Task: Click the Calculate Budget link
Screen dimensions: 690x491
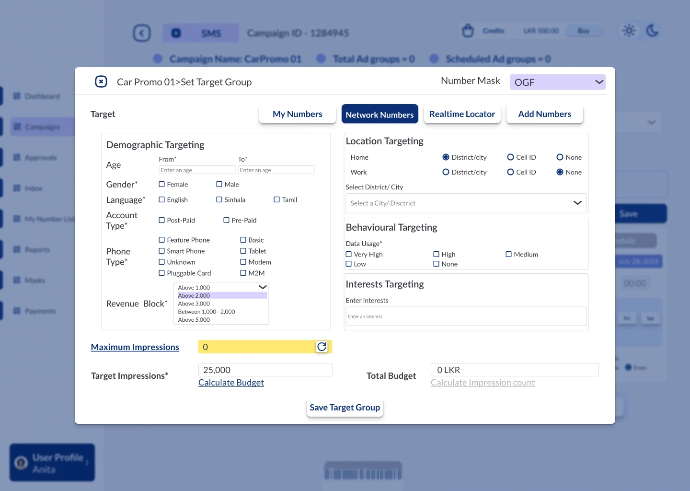Action: click(231, 383)
